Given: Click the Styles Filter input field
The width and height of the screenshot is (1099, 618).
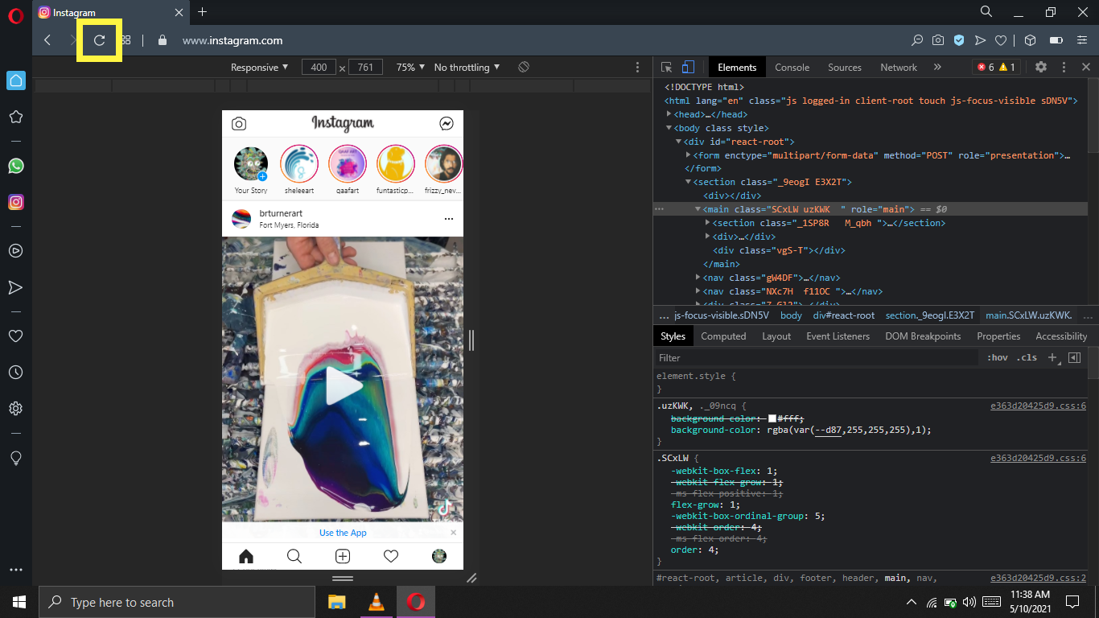Looking at the screenshot, I should 817,357.
